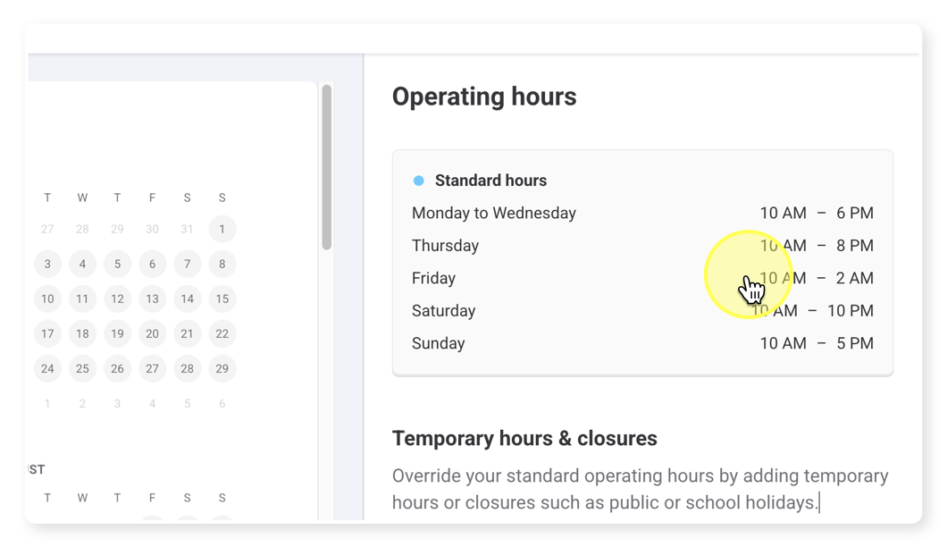This screenshot has height=547, width=947.
Task: Click calendar date 26
Action: tap(117, 369)
